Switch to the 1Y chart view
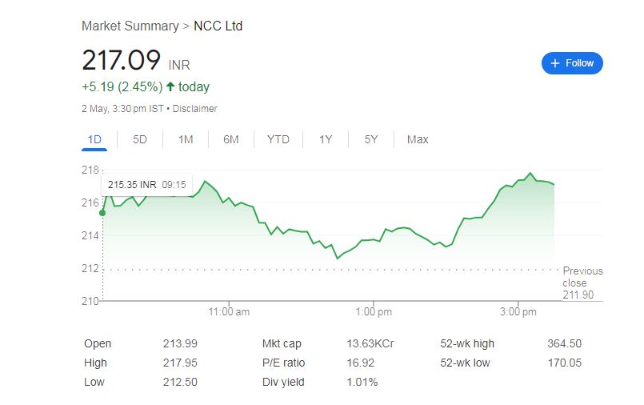Screen dimensions: 644x405 click(326, 139)
